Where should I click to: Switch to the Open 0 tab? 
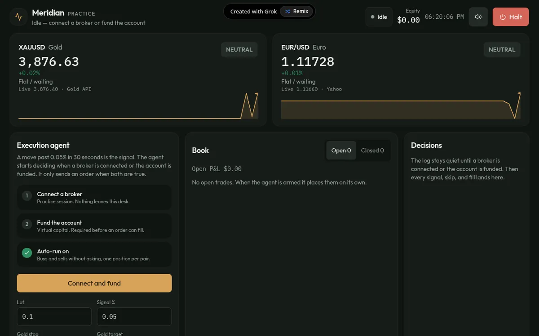pyautogui.click(x=341, y=151)
